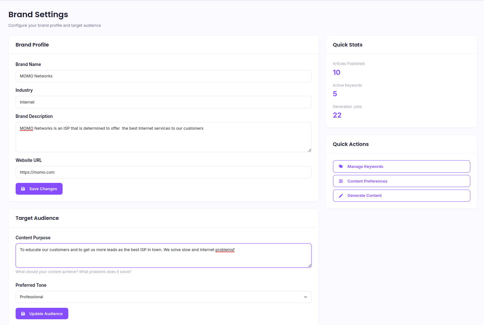Viewport: 484px width, 325px height.
Task: Select the Brand Description text area
Action: [x=163, y=137]
